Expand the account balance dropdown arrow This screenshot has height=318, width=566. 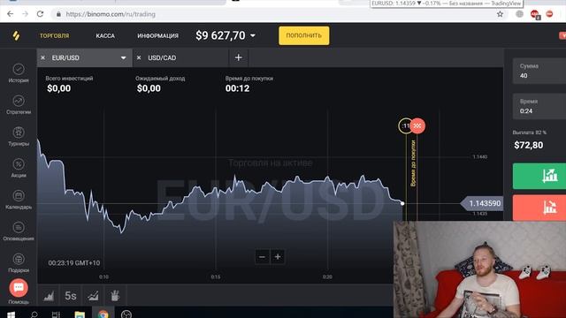click(x=253, y=35)
